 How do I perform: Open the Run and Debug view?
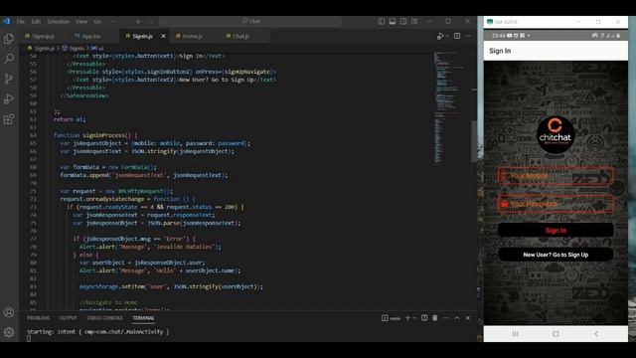coord(9,99)
